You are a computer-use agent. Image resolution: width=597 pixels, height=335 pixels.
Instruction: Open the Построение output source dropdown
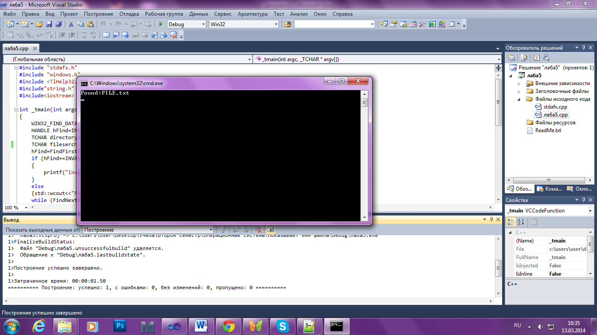[211, 229]
